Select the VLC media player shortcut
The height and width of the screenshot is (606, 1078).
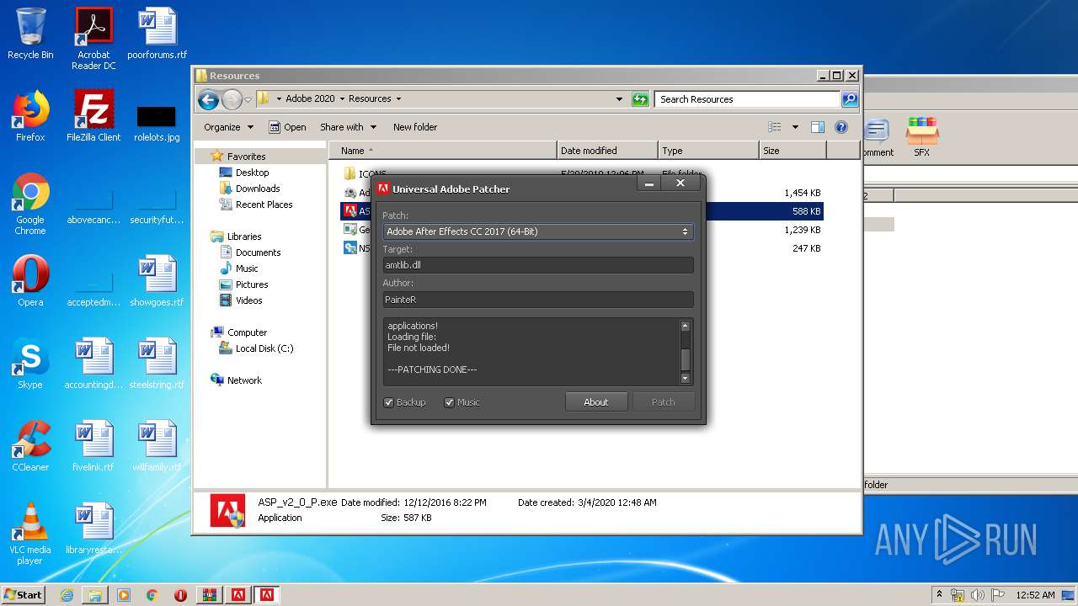(x=30, y=534)
